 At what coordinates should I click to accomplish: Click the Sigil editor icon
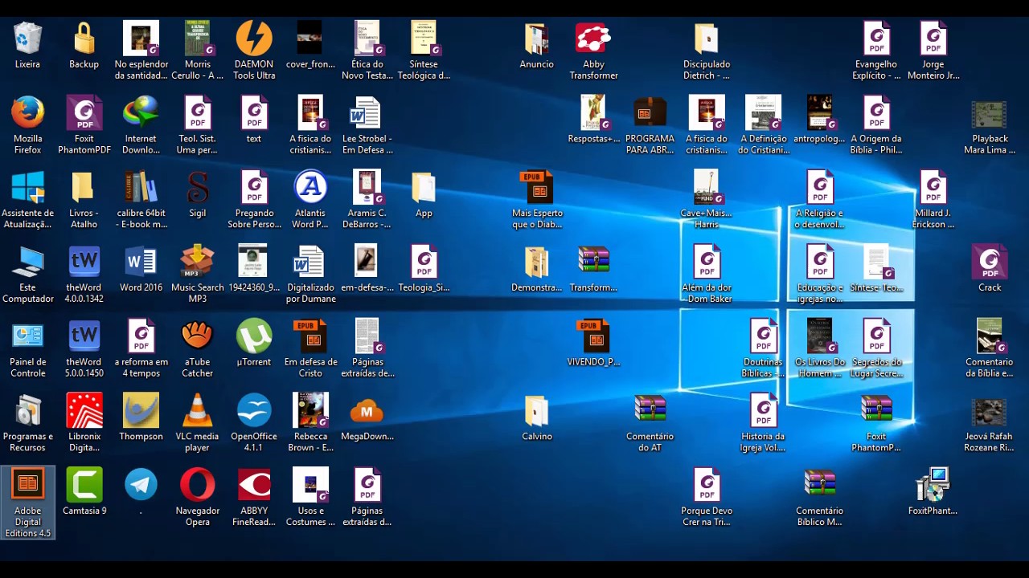[x=197, y=188]
